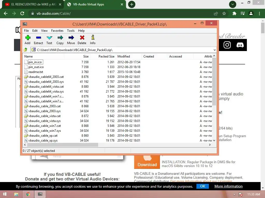Select the vbaudio_cable64_2003.sys file icon
Screen dimensions: 265x198
26,82
